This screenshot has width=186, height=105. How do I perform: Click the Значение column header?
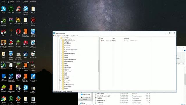click(127, 38)
